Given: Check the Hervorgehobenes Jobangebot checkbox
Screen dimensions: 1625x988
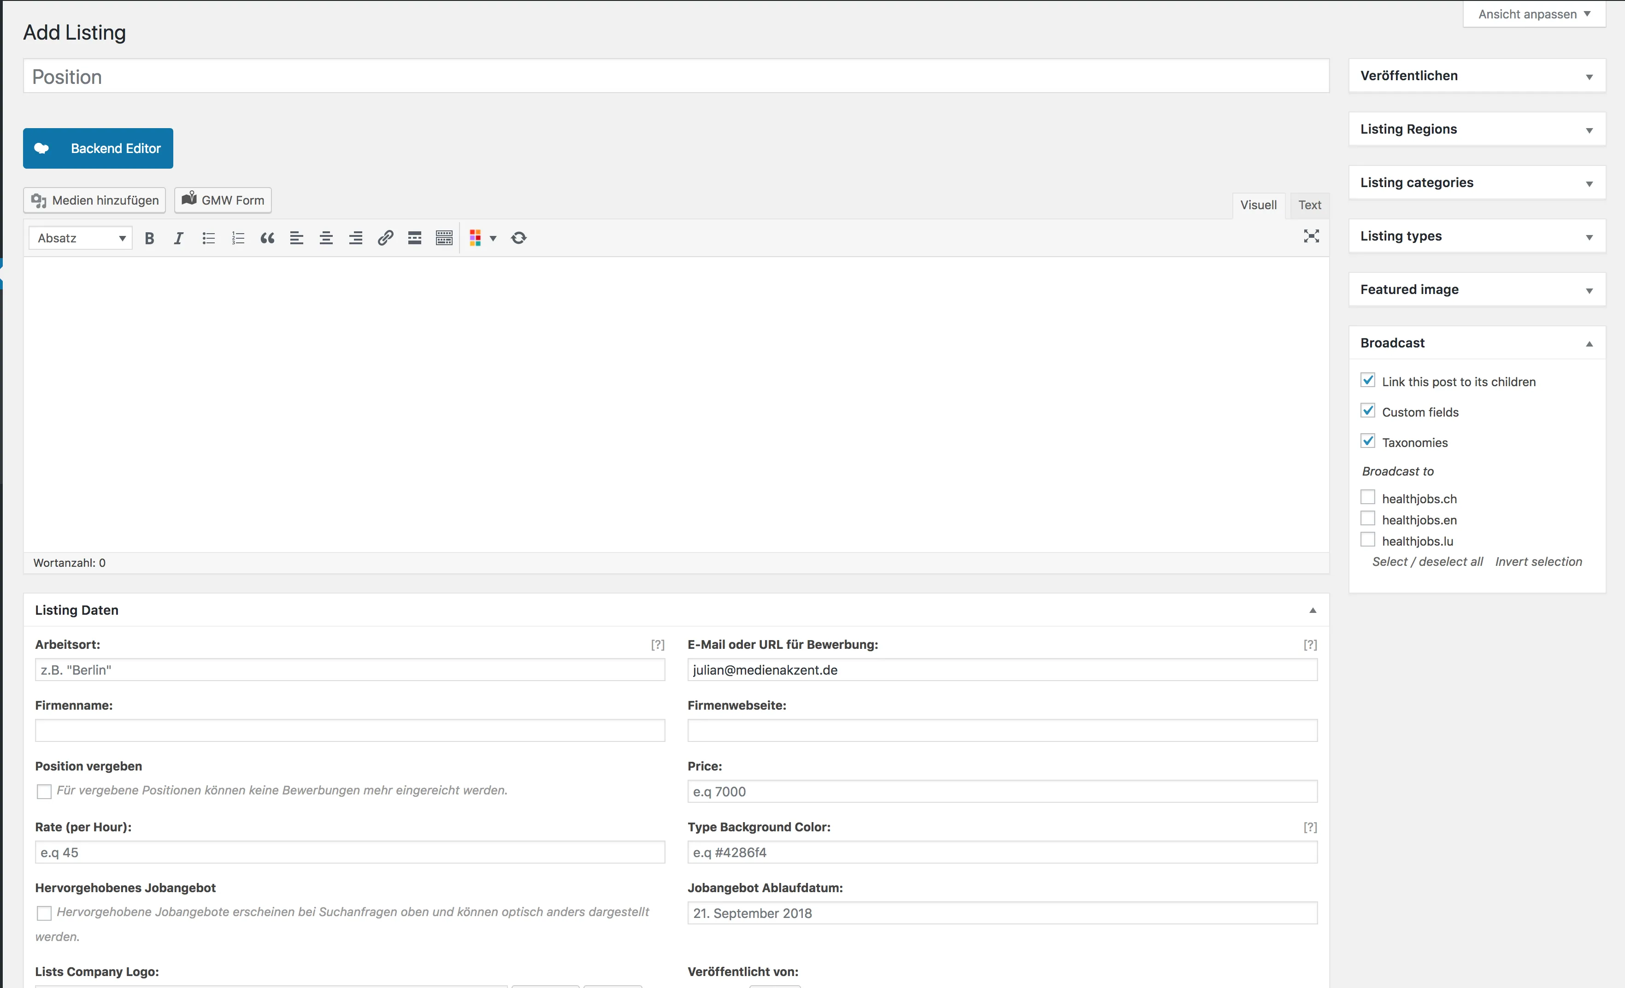Looking at the screenshot, I should point(44,913).
